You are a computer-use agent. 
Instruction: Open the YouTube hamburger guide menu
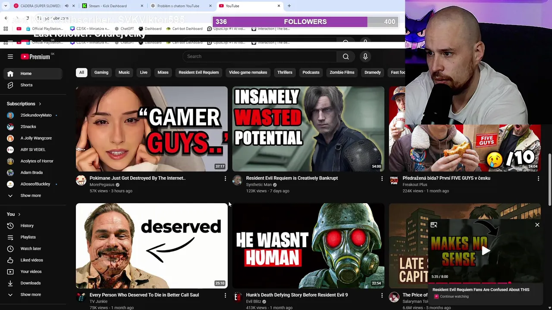pyautogui.click(x=10, y=56)
